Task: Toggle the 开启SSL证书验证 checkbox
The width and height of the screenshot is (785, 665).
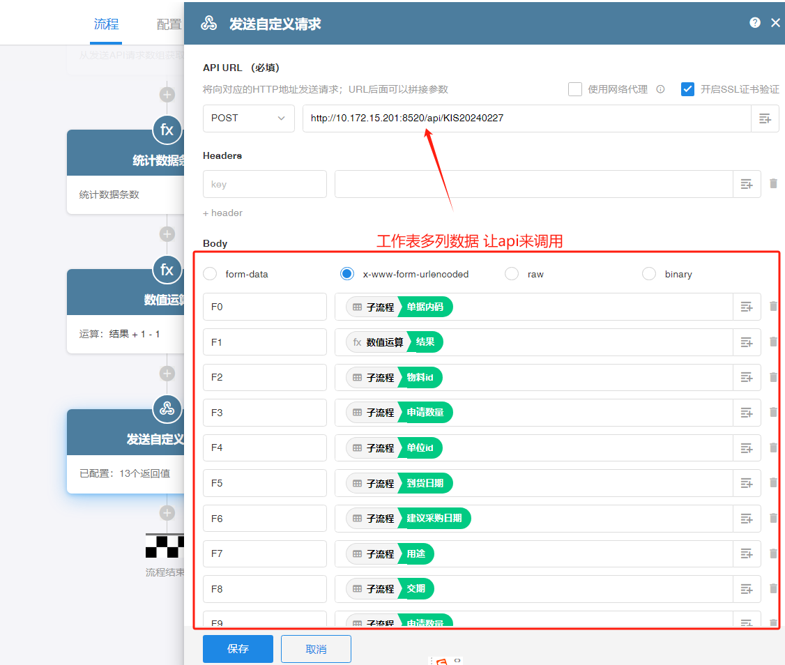Action: (687, 89)
